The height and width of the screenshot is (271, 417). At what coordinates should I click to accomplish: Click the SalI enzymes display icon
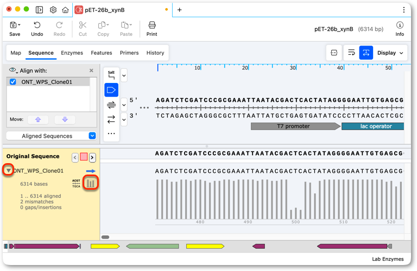(x=111, y=75)
